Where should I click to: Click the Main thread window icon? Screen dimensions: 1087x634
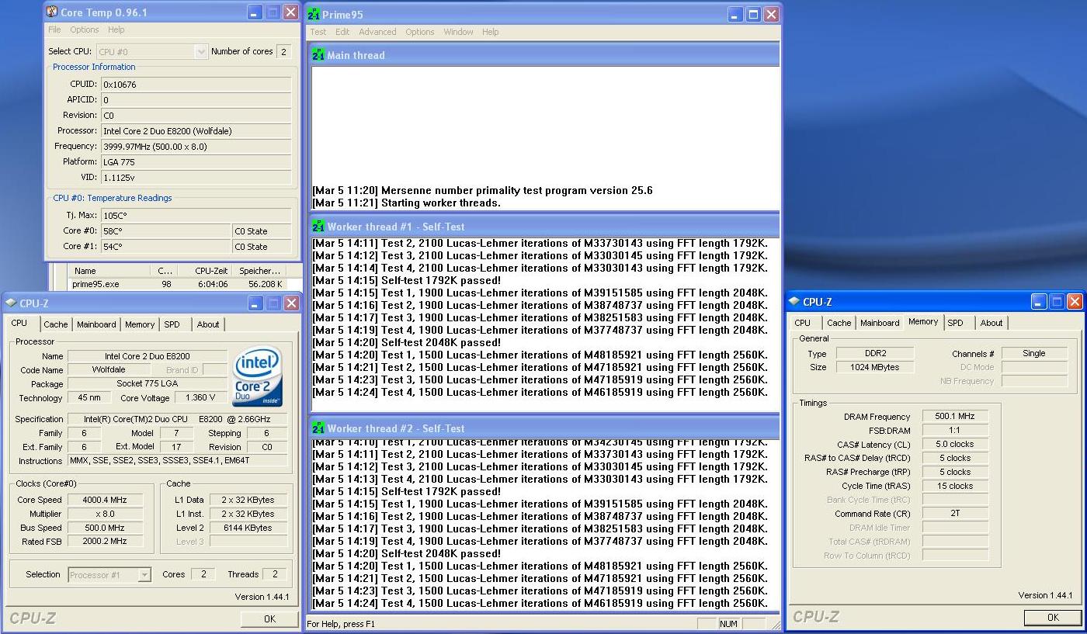coord(318,55)
